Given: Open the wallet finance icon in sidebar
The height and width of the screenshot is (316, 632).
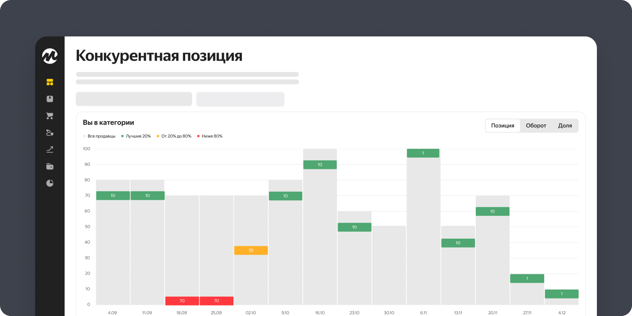Looking at the screenshot, I should tap(50, 166).
